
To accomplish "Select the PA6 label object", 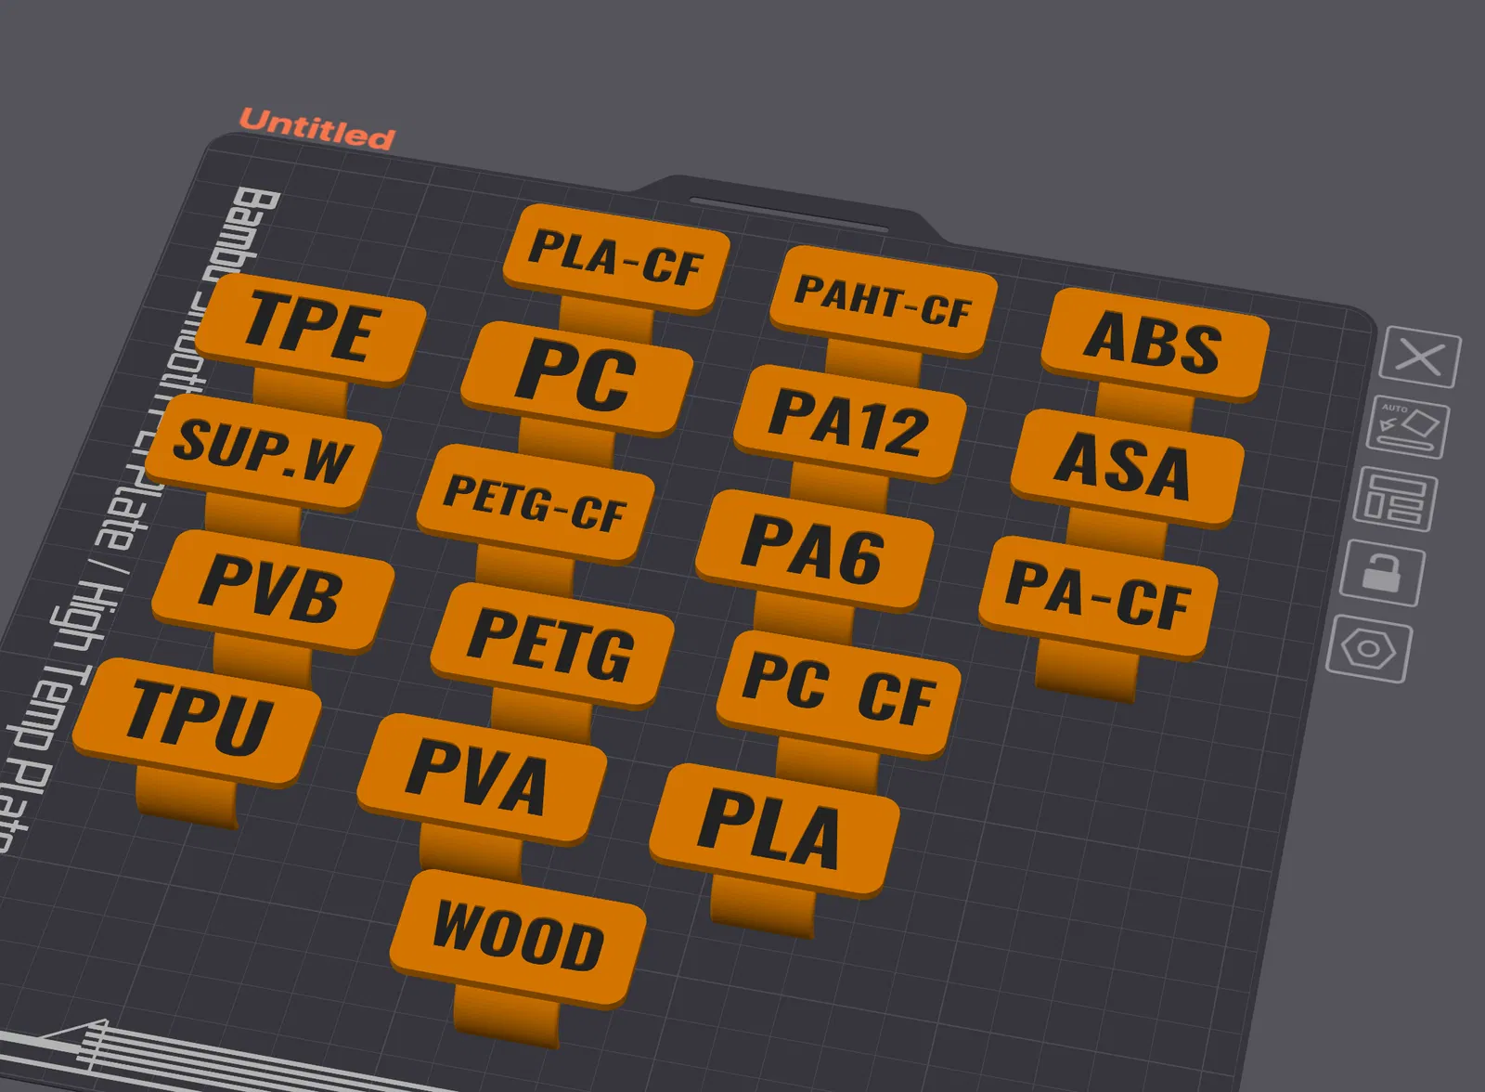I will (814, 550).
